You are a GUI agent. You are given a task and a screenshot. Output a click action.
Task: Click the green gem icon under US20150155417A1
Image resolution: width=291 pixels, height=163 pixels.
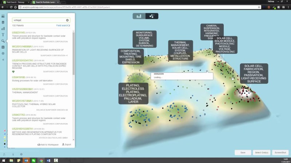(13, 72)
